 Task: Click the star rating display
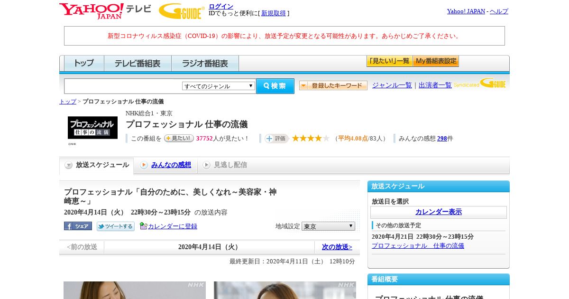coord(311,138)
